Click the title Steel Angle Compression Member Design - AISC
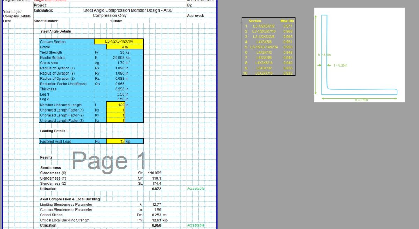419x229 pixels. click(x=128, y=10)
